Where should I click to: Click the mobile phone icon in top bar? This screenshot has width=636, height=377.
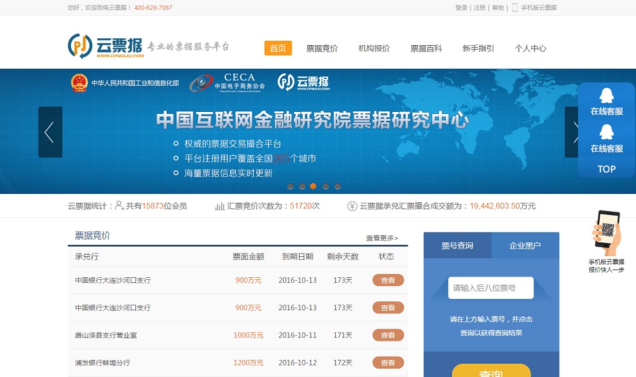[x=515, y=8]
